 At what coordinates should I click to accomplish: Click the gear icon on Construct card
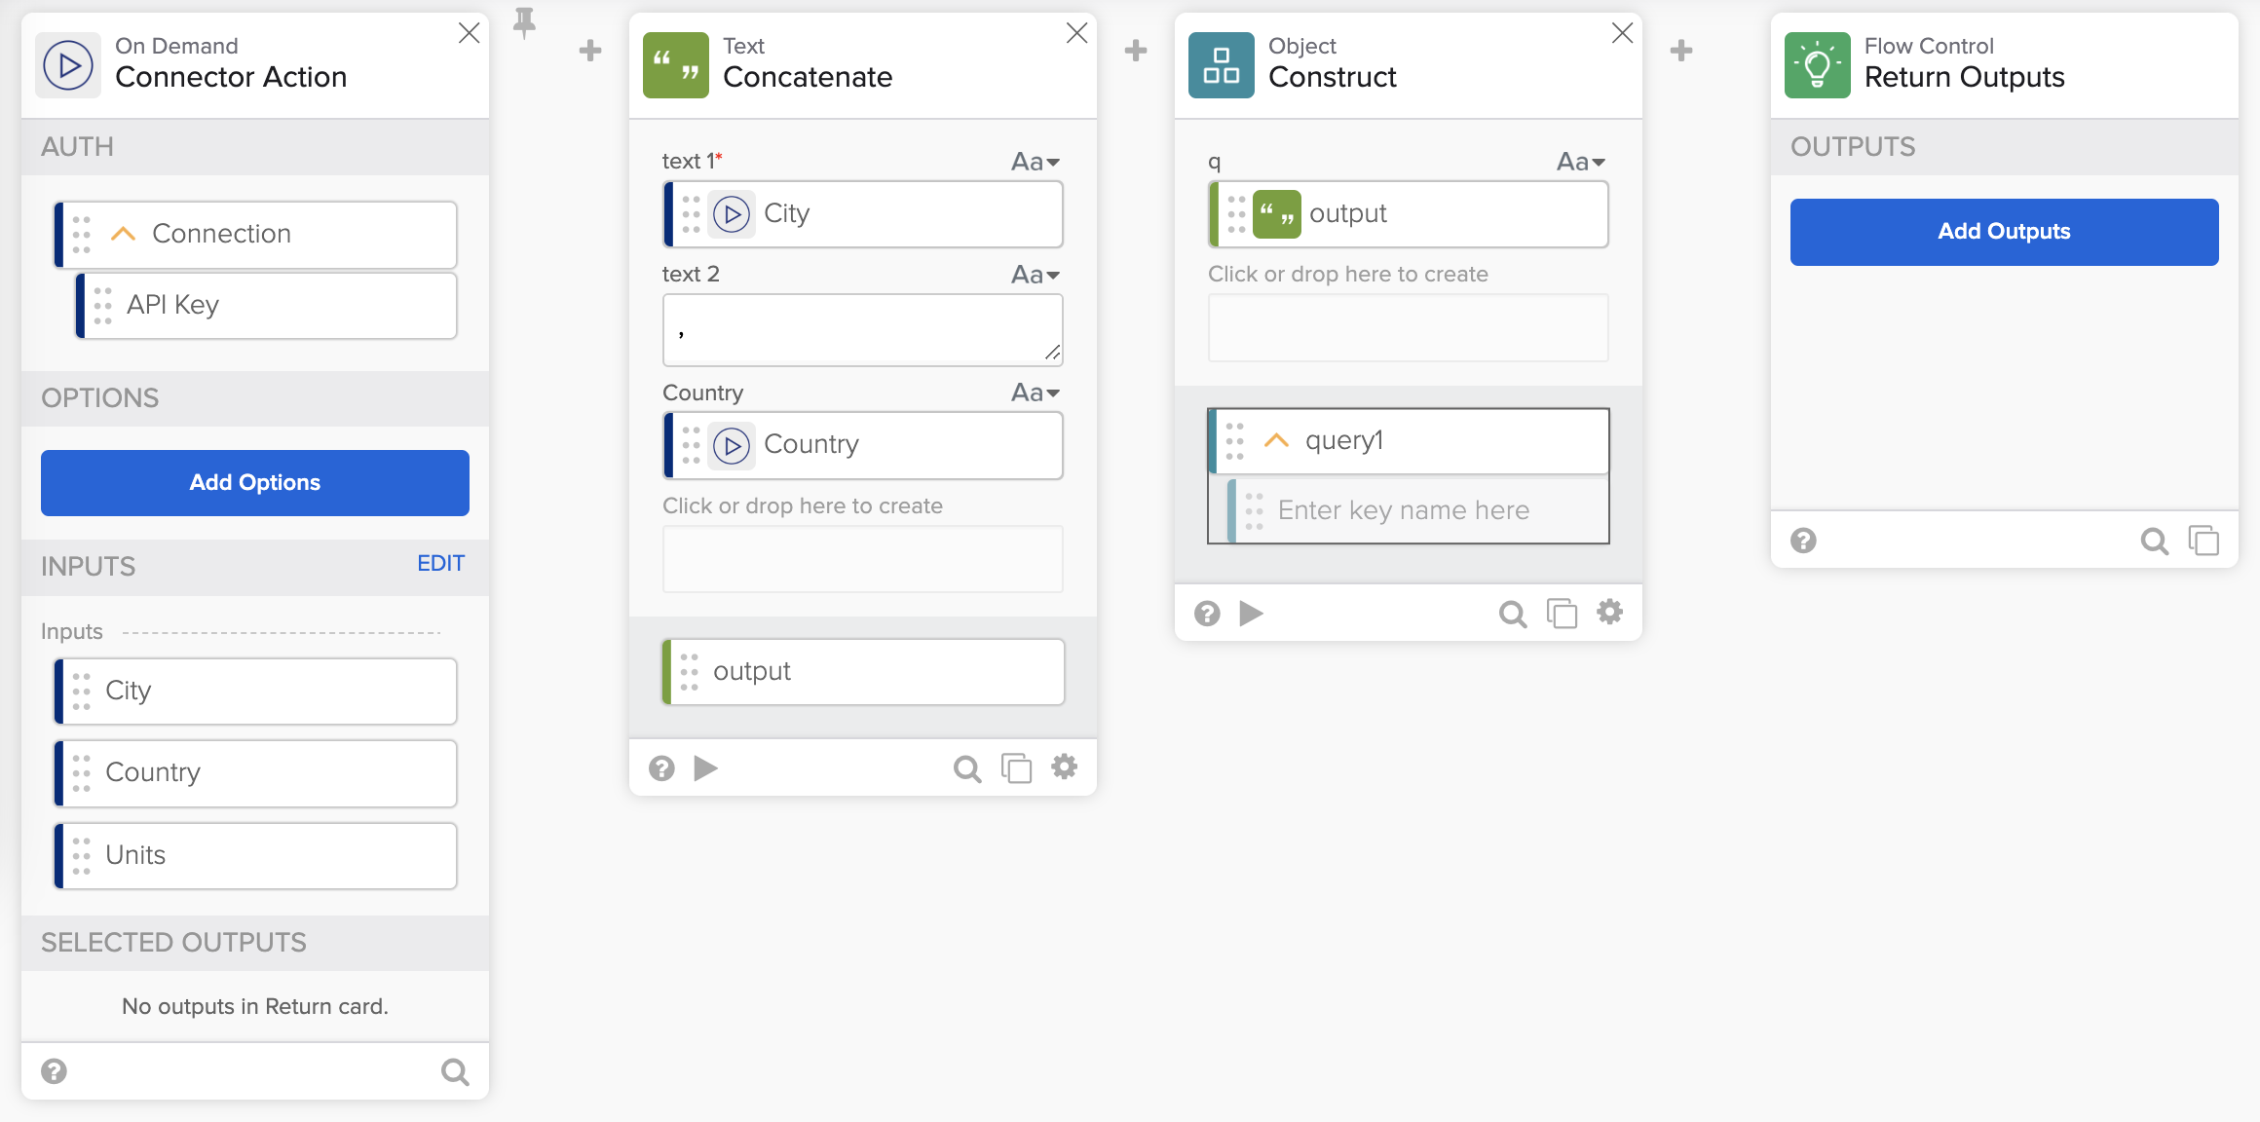1610,613
